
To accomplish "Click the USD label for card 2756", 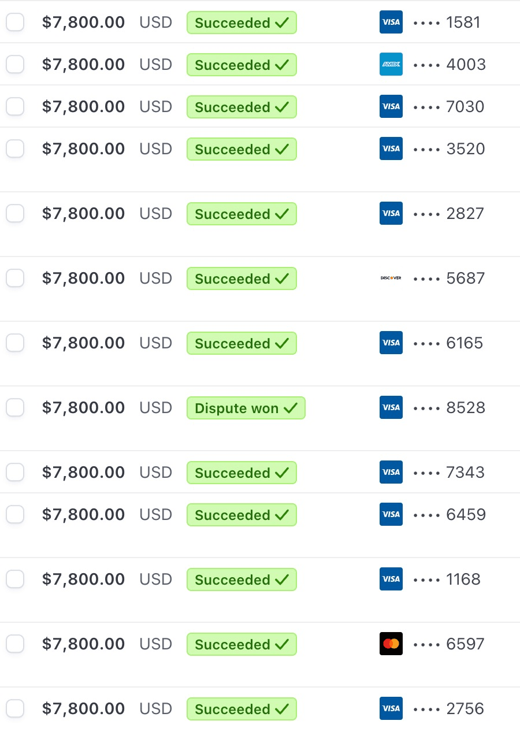I will 156,709.
